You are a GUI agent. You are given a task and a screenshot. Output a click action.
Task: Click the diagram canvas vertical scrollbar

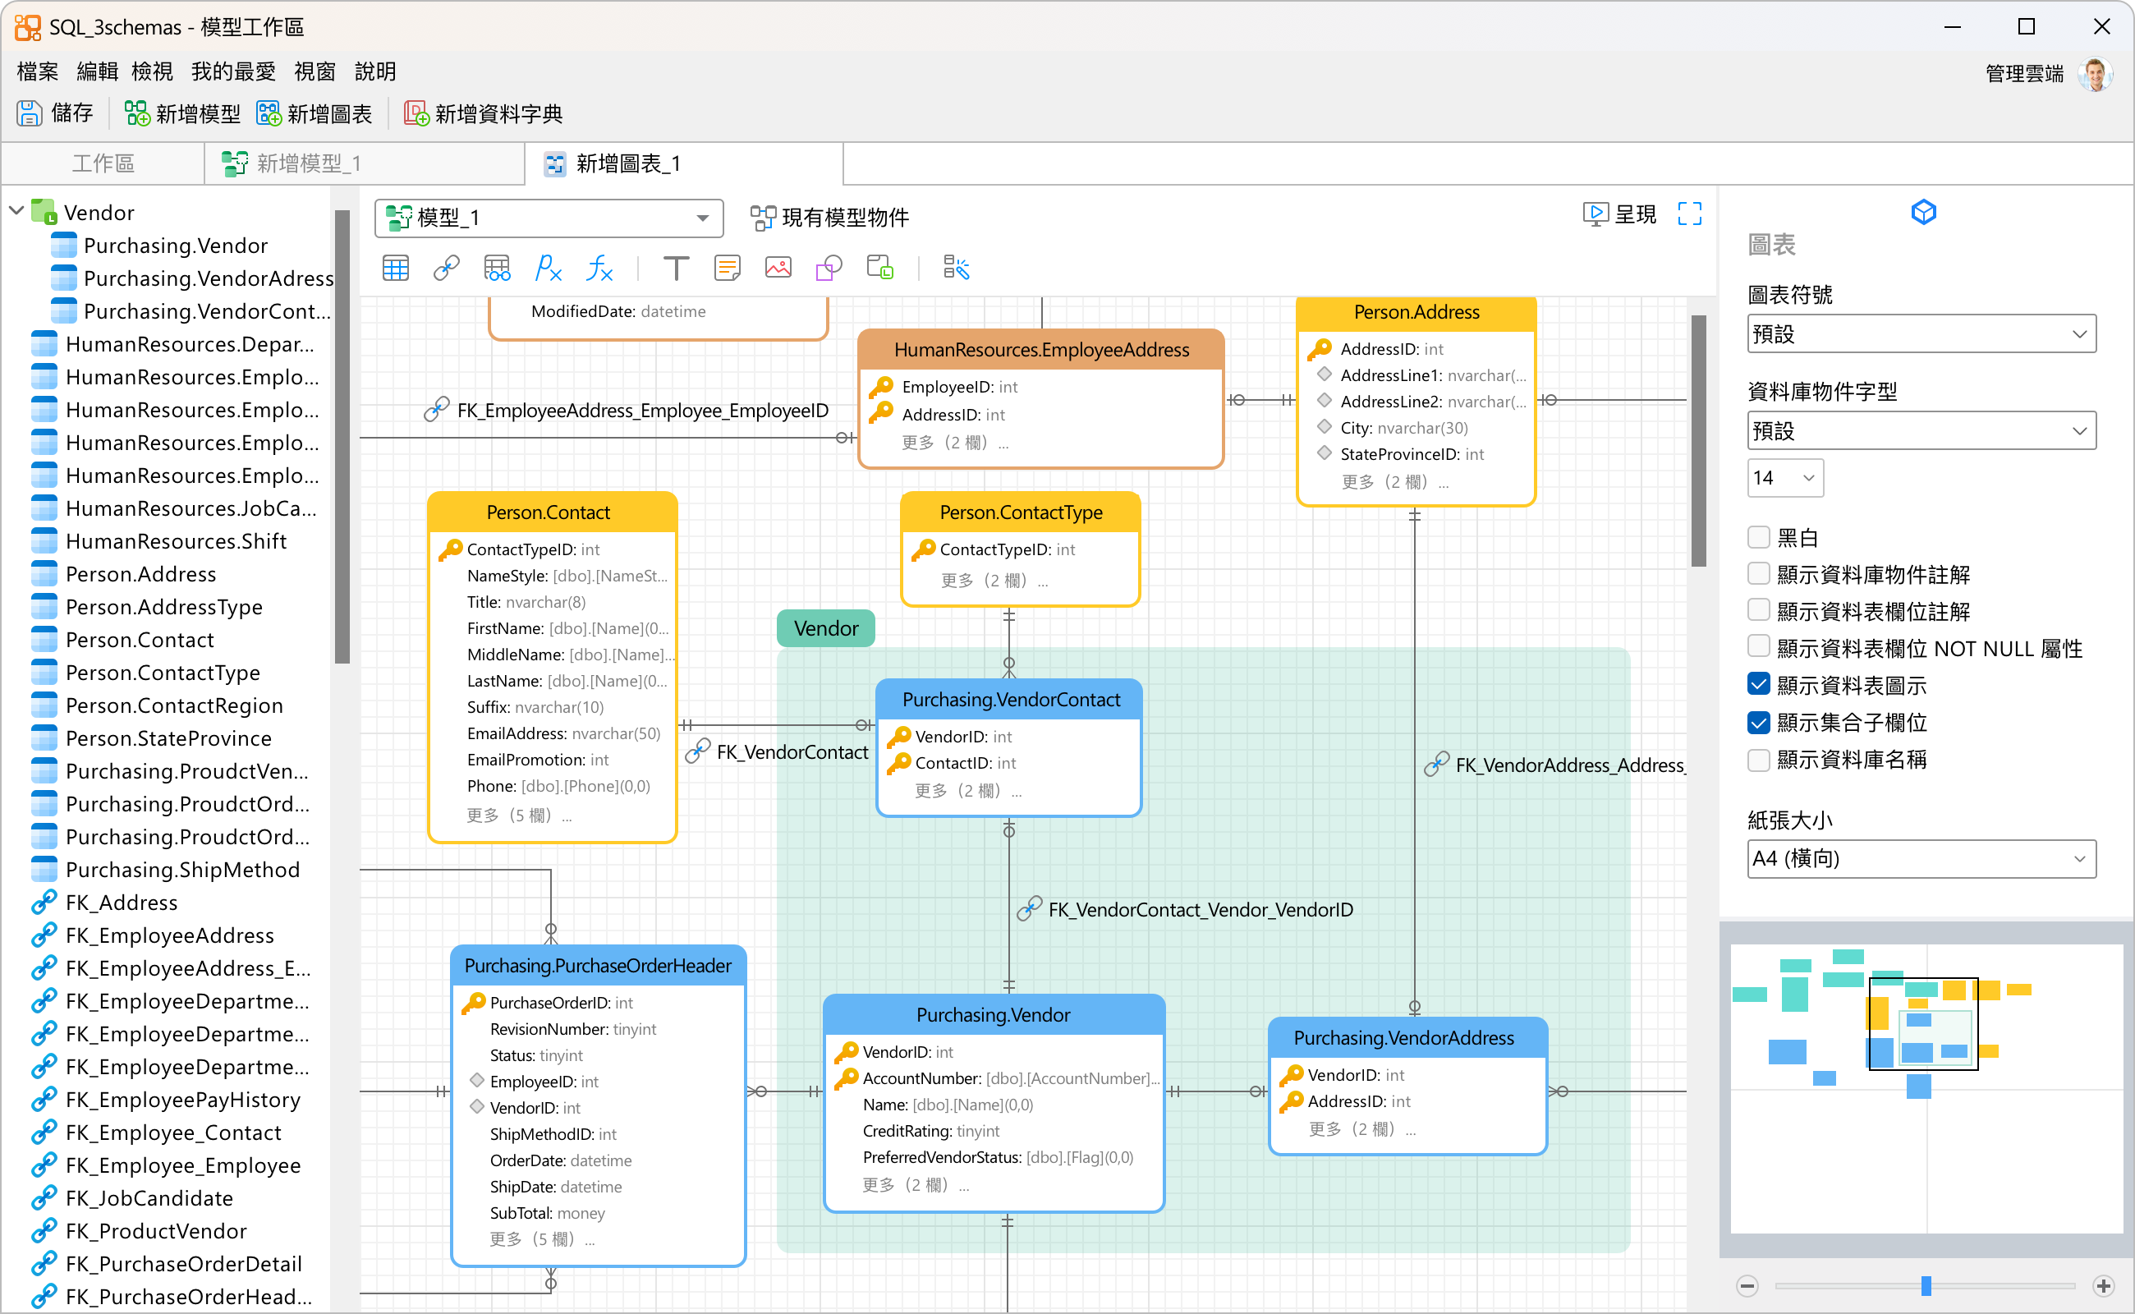coord(1699,439)
